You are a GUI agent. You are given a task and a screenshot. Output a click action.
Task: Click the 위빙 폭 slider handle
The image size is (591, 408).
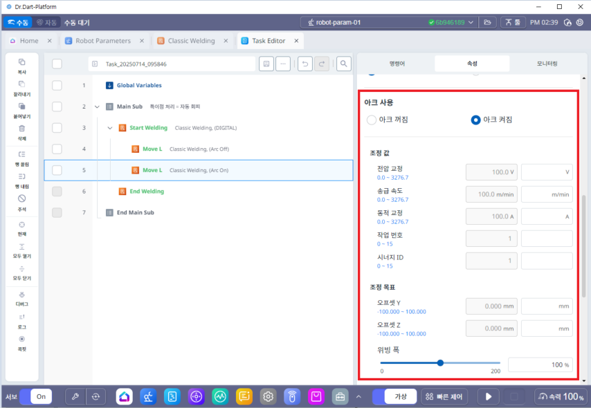[x=440, y=362]
